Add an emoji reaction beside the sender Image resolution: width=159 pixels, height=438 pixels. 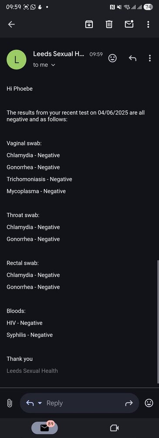tap(112, 58)
